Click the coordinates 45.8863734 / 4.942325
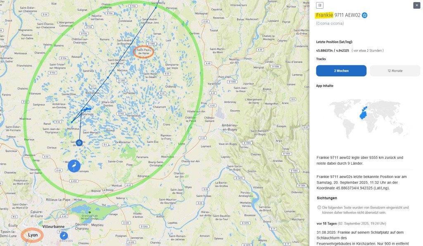 [x=333, y=50]
